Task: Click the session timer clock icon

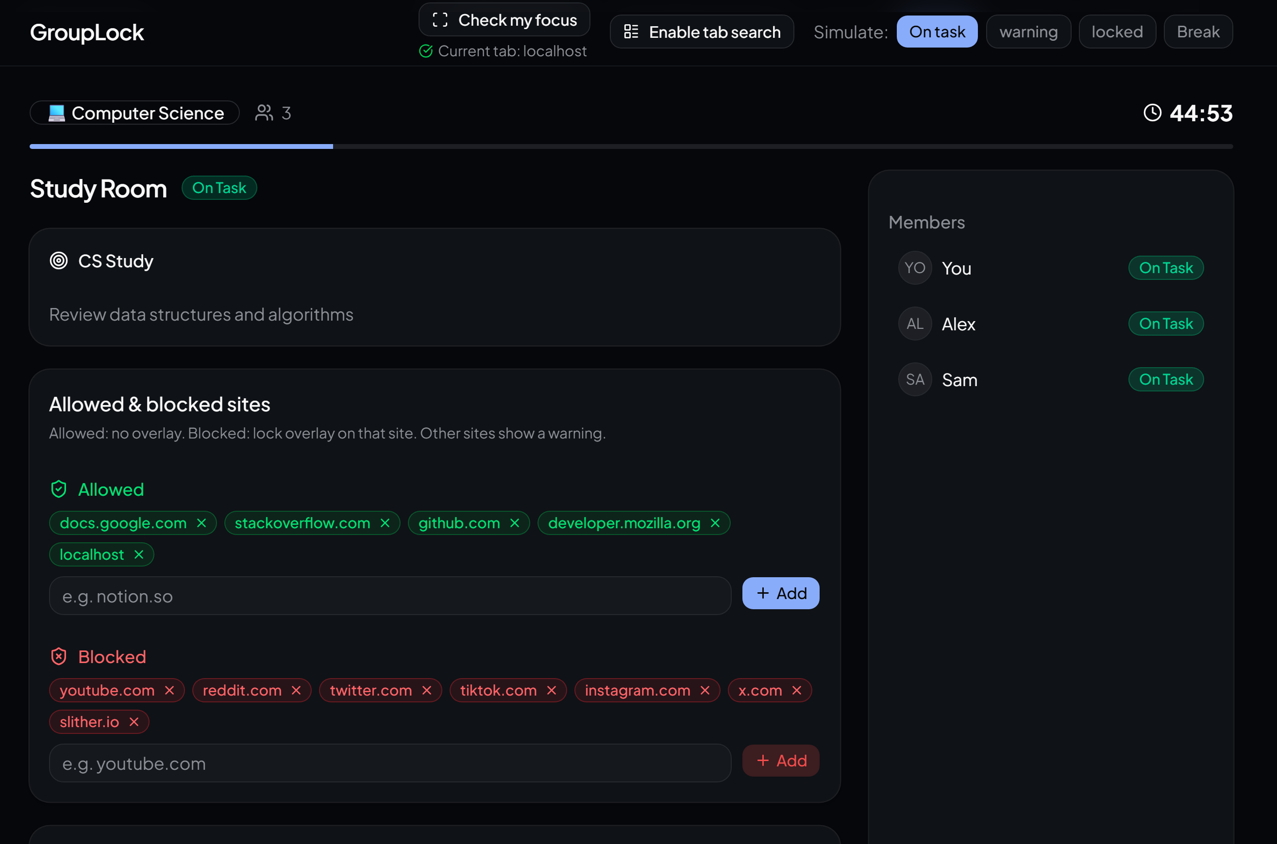Action: (x=1152, y=113)
